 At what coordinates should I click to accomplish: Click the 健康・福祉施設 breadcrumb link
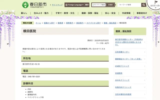[110, 23]
